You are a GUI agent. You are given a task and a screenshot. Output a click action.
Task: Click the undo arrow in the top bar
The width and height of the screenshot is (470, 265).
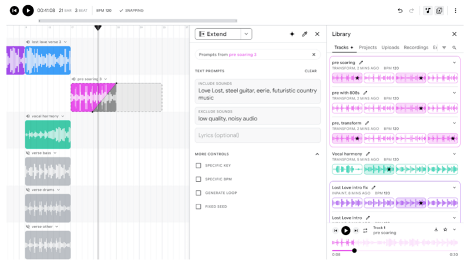click(400, 11)
